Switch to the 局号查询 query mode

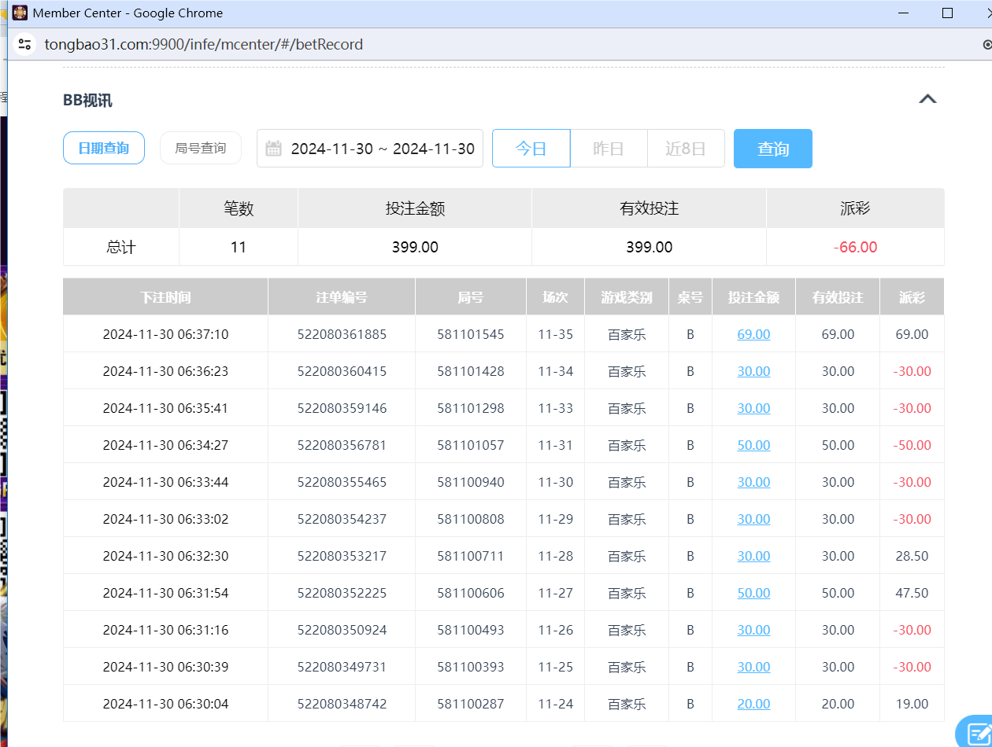200,148
